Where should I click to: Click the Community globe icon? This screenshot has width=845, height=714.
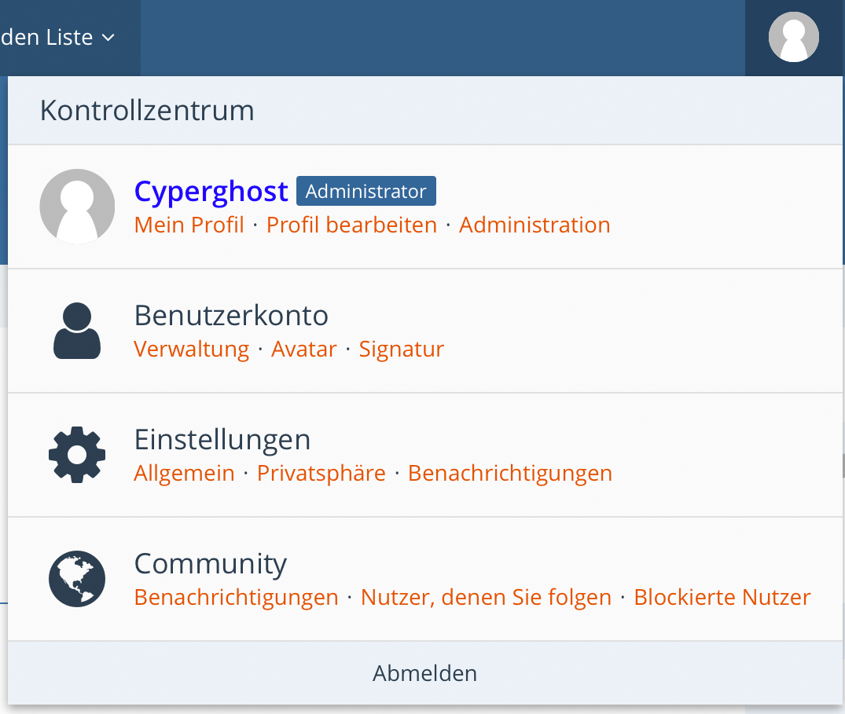pos(77,579)
